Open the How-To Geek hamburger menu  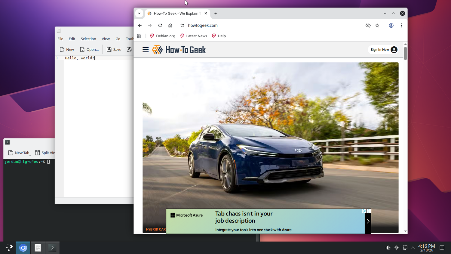pos(146,50)
